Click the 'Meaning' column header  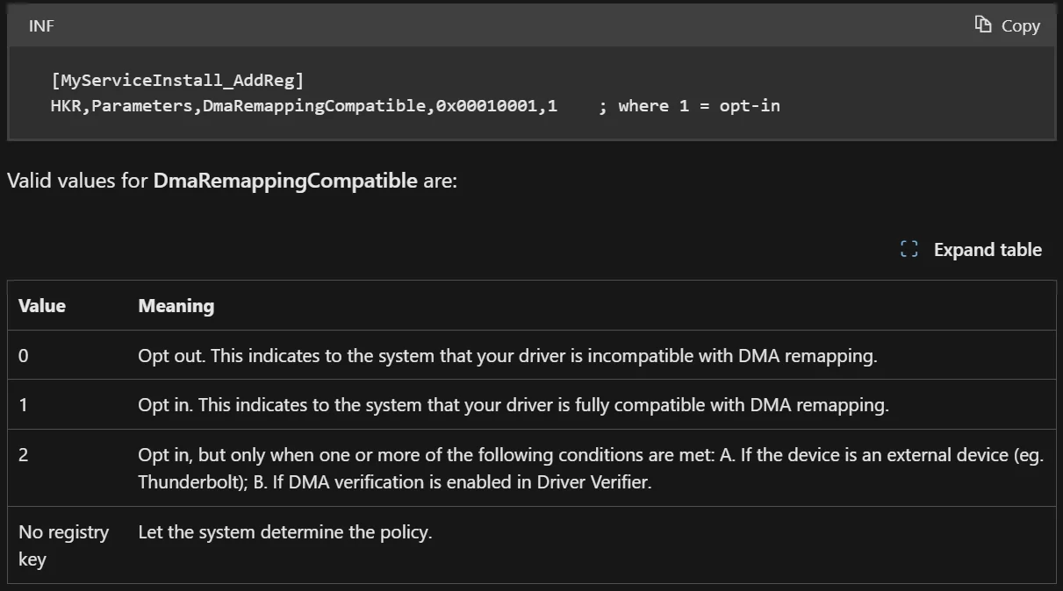(x=176, y=306)
